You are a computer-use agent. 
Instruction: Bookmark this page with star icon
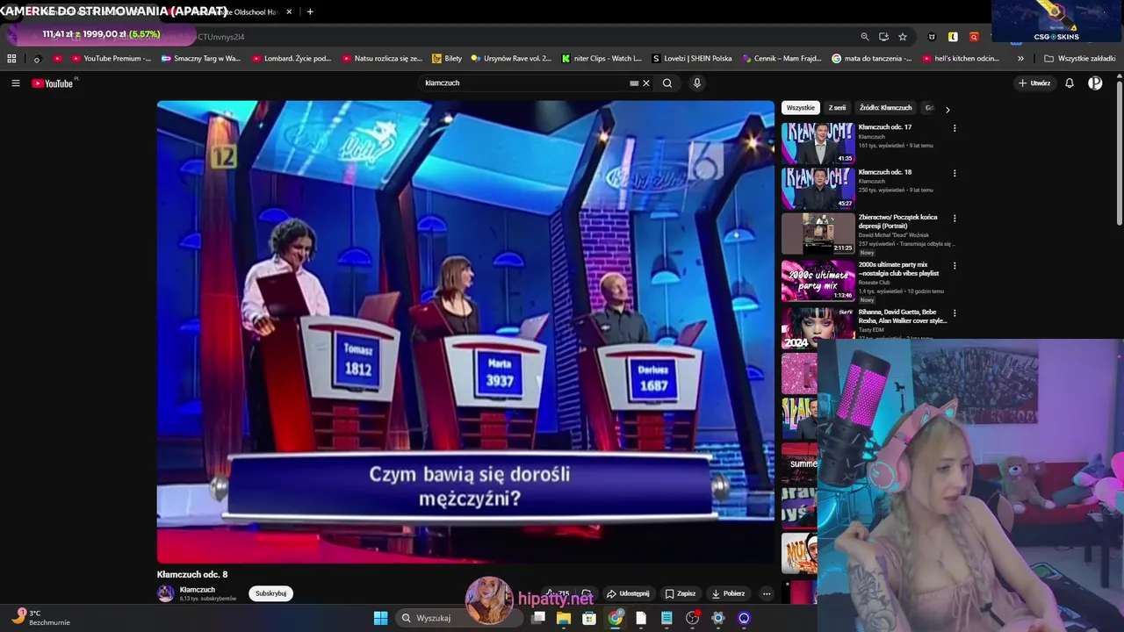903,37
